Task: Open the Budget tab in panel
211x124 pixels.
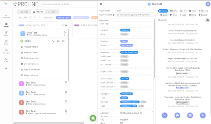Action: (x=203, y=15)
